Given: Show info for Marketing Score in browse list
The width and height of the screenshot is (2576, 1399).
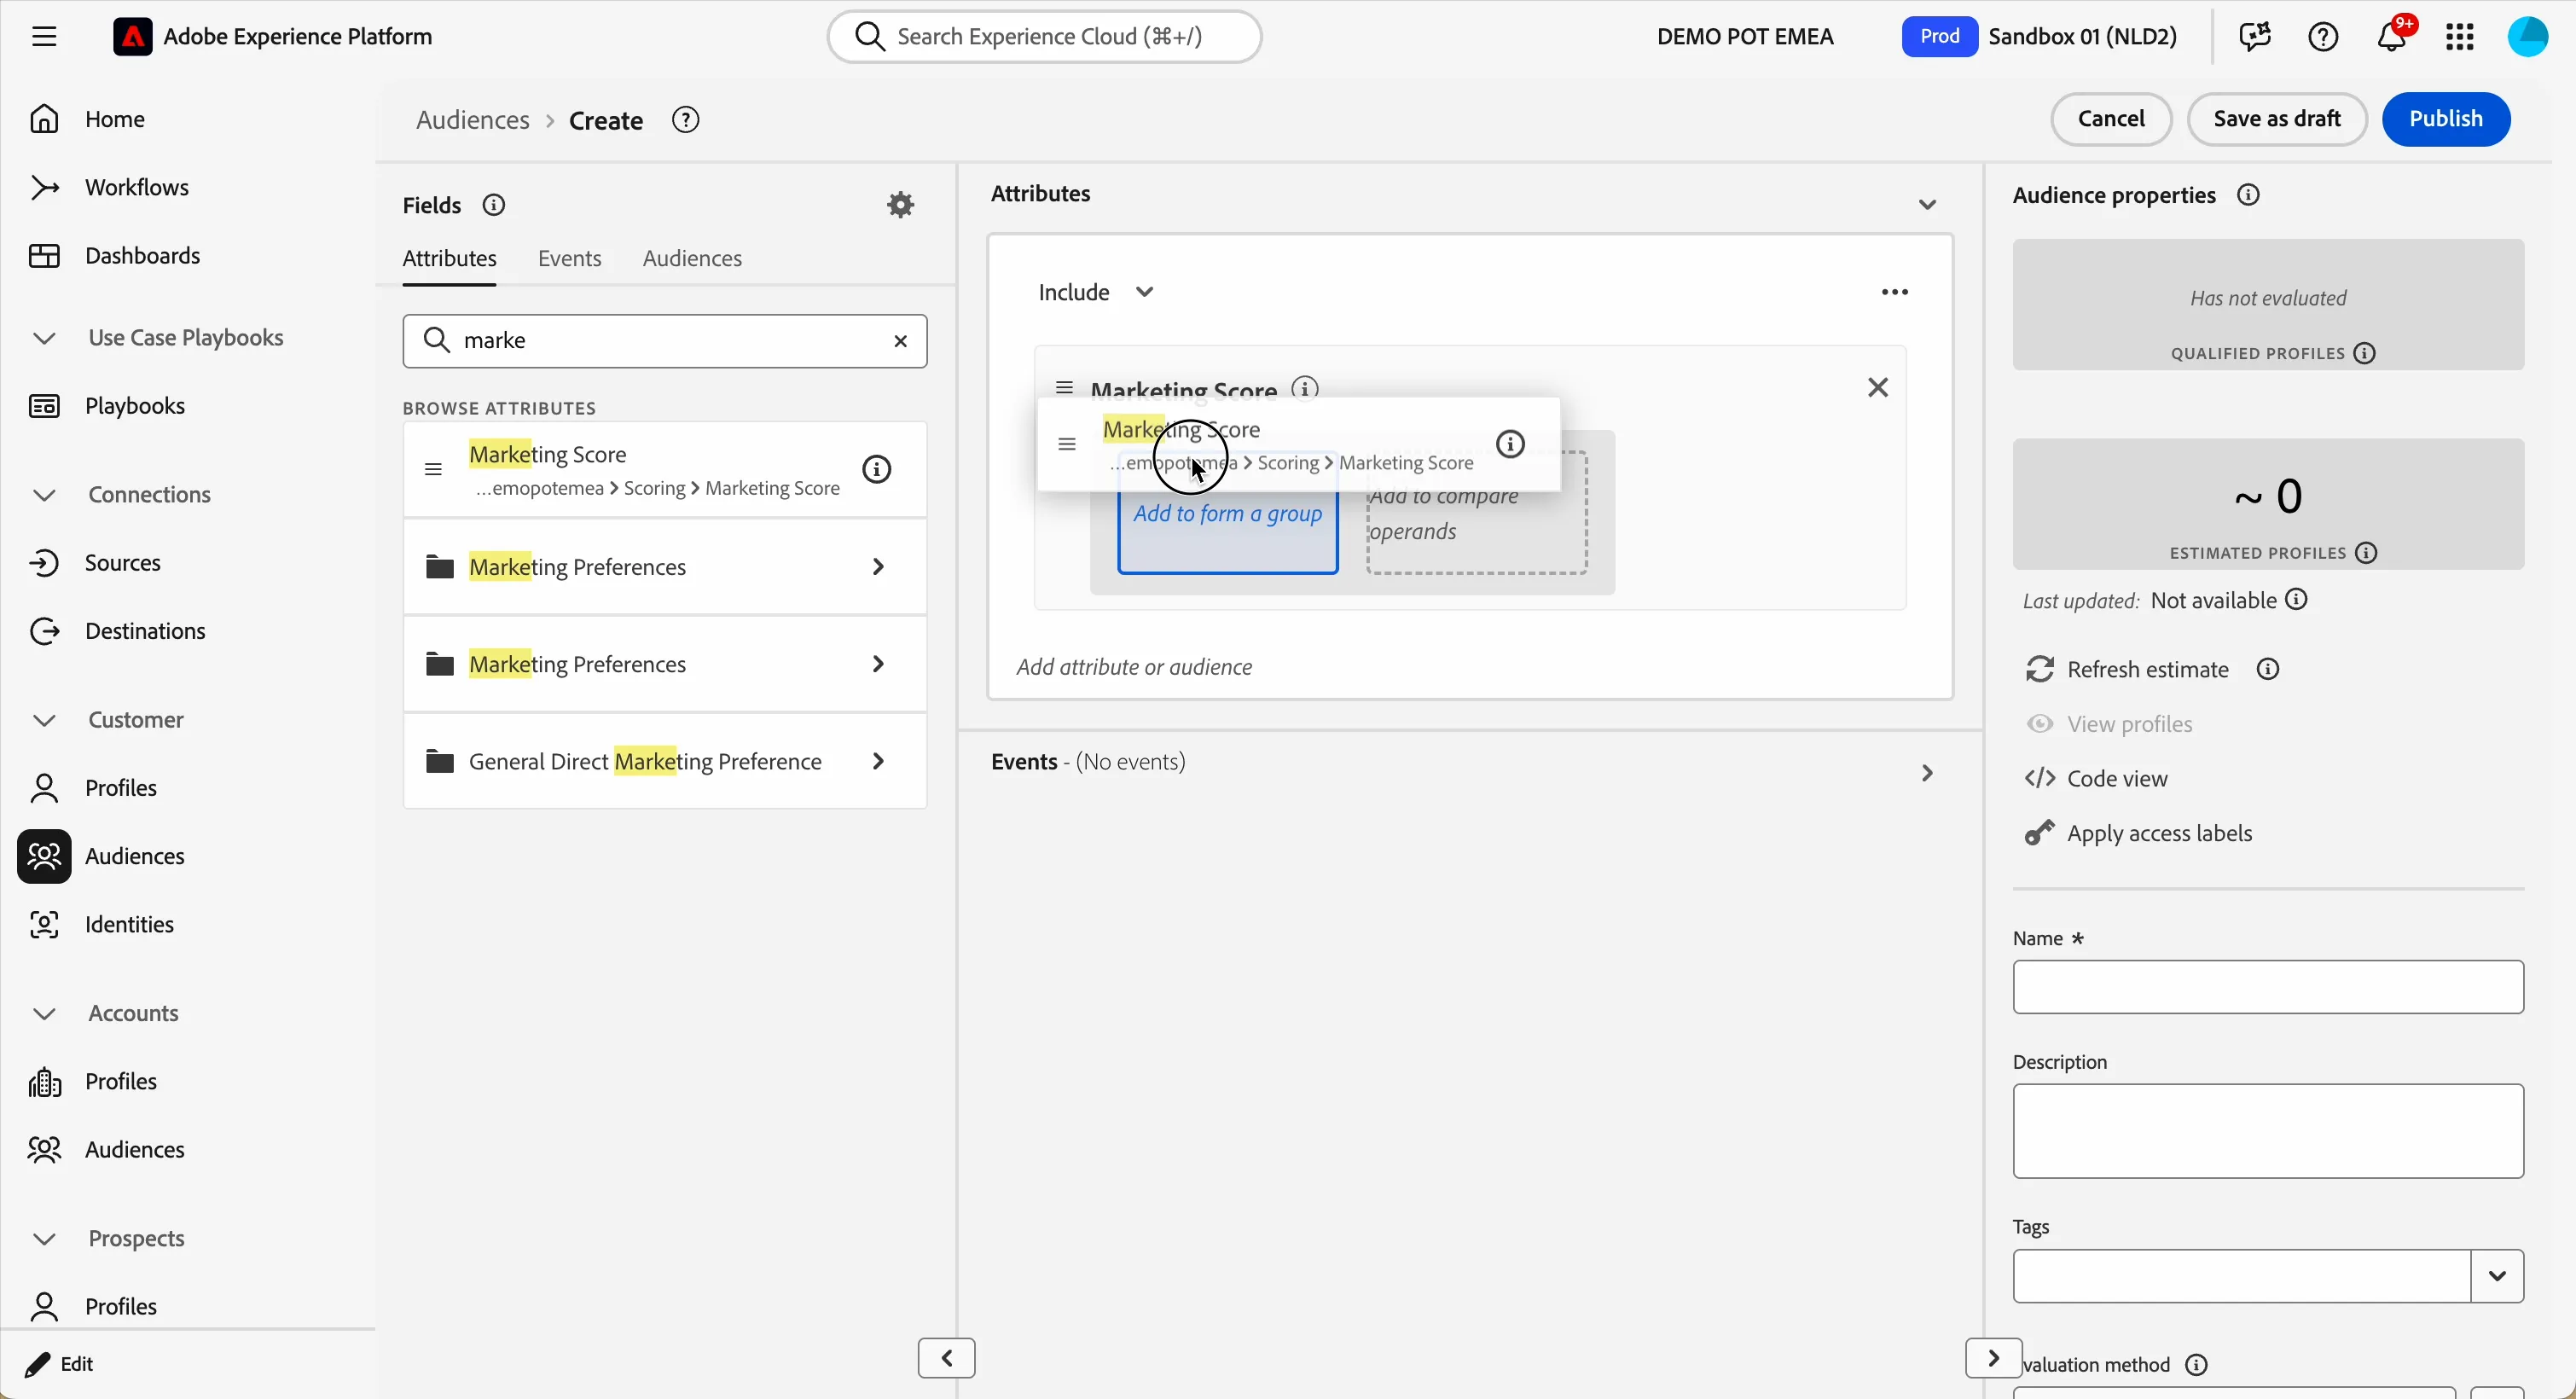Looking at the screenshot, I should point(877,470).
